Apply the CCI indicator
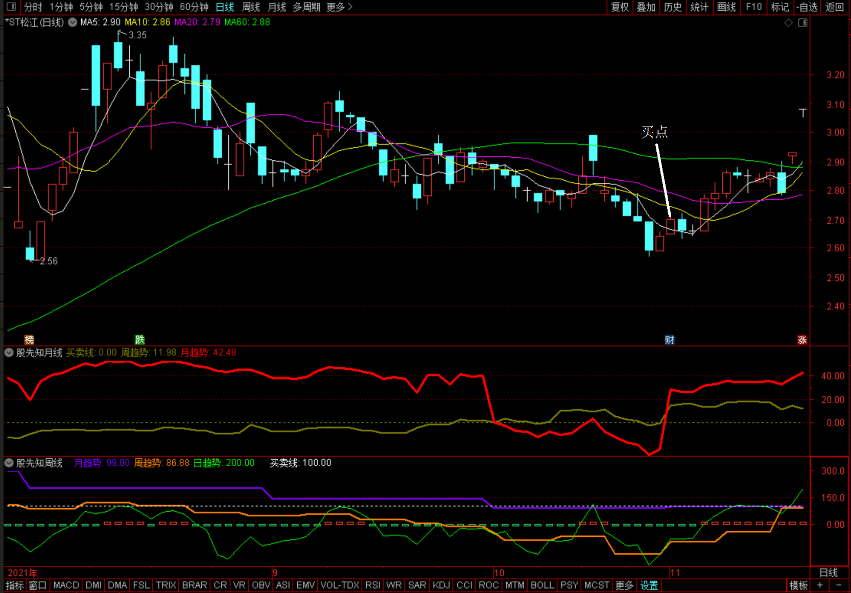This screenshot has height=593, width=851. [464, 585]
